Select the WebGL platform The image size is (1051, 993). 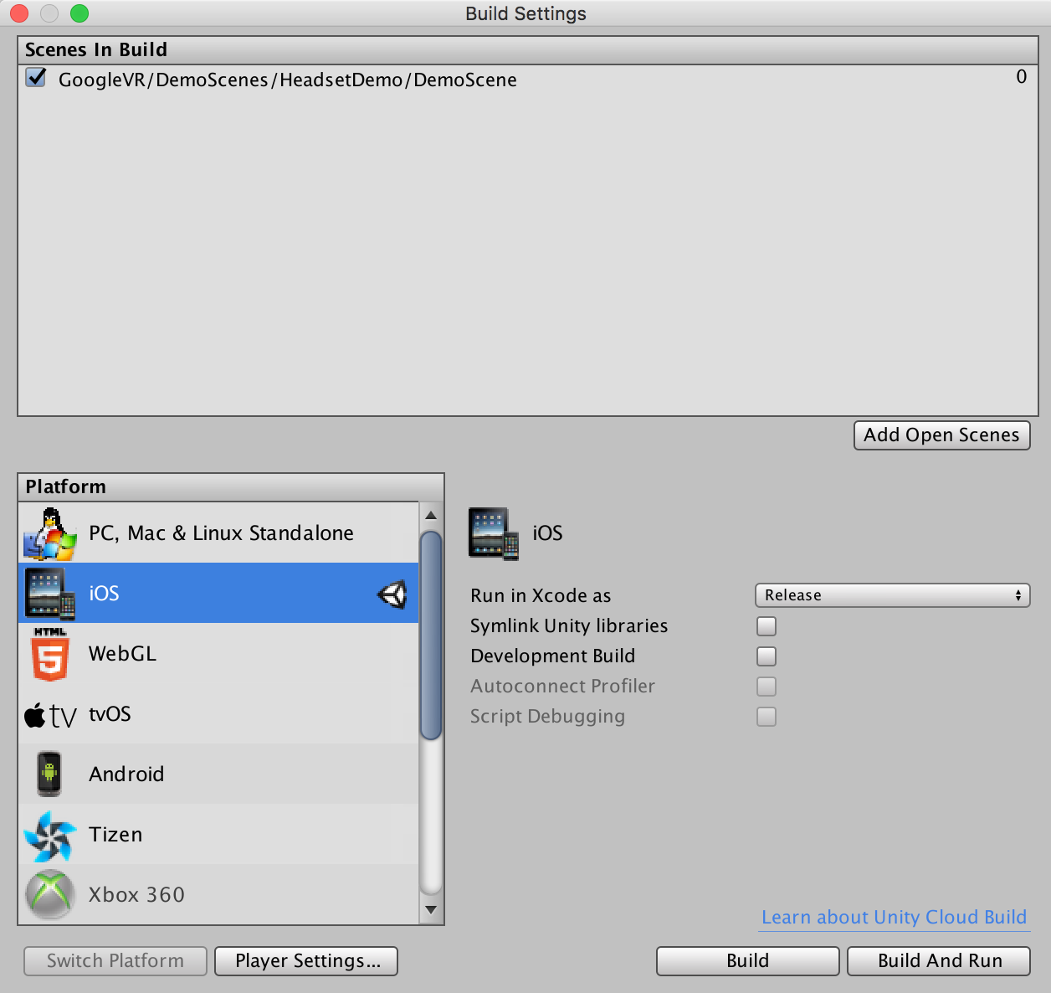point(218,653)
